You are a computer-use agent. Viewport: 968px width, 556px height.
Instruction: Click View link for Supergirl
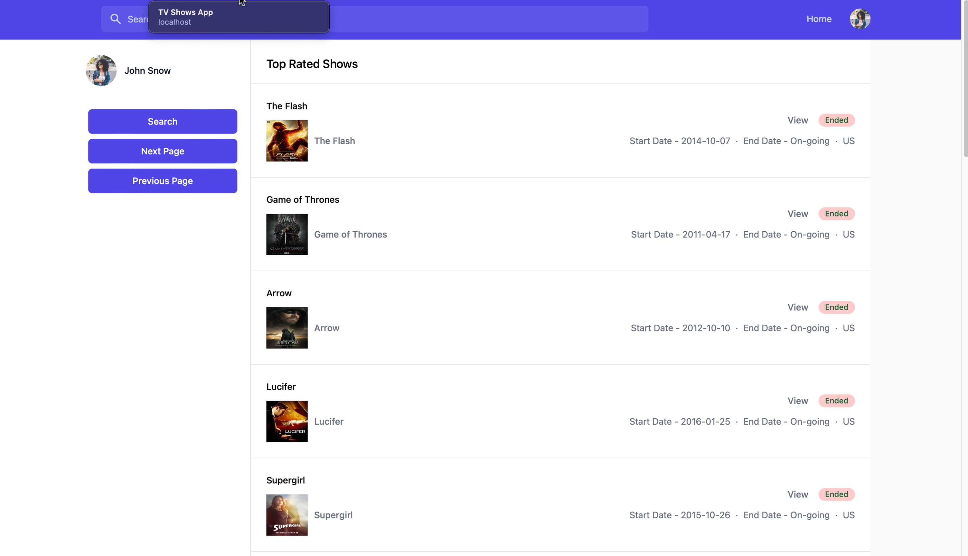point(797,495)
